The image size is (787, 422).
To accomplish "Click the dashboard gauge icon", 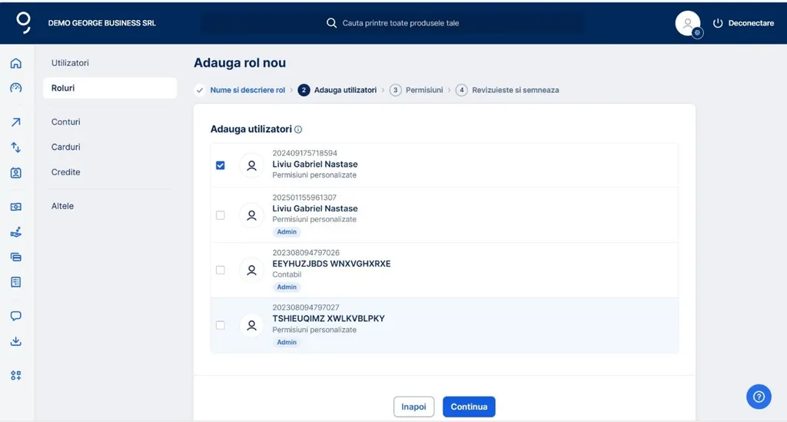I will click(15, 88).
